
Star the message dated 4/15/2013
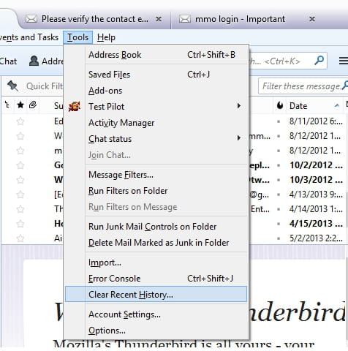pyautogui.click(x=20, y=224)
